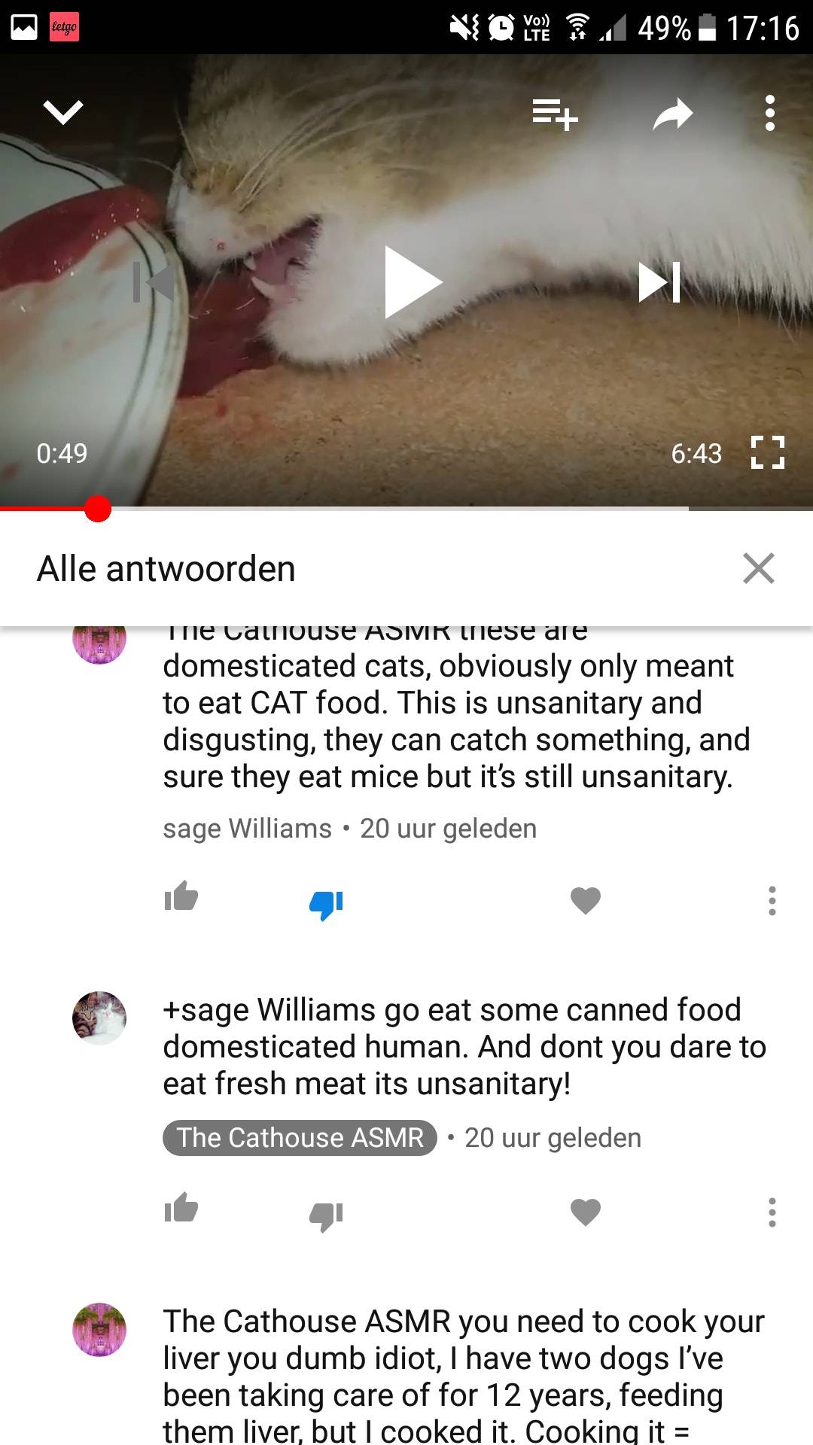Heart The Cathouse ASMR's reply

point(586,1212)
